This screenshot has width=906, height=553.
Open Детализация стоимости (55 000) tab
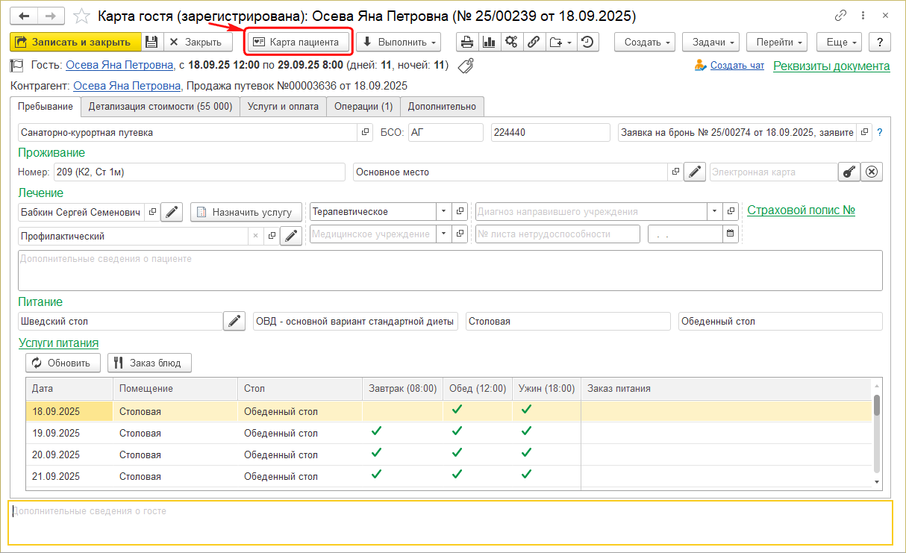[160, 107]
